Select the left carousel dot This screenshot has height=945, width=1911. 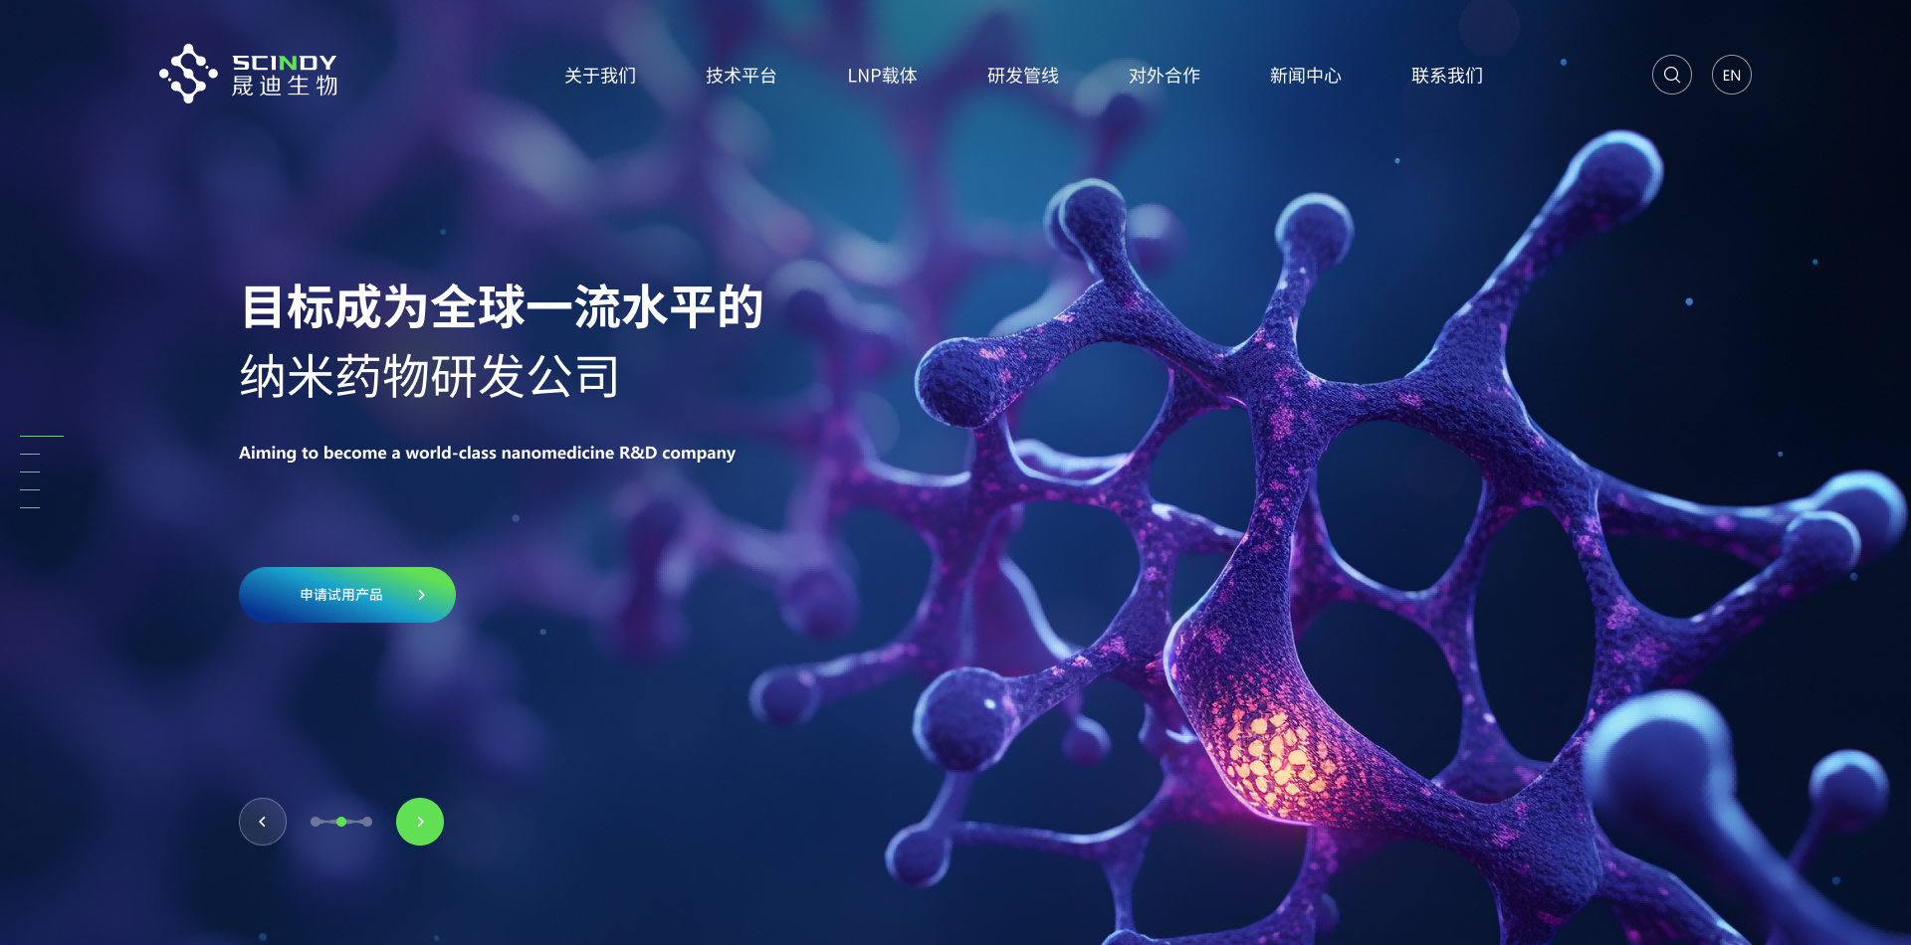click(316, 822)
